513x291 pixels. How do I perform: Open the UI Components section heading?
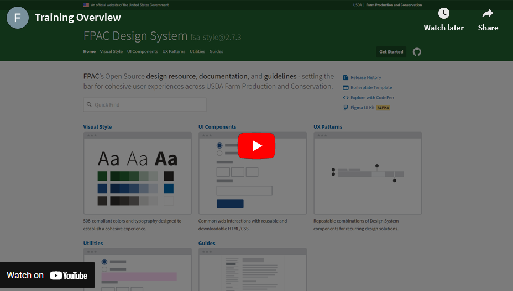click(217, 127)
